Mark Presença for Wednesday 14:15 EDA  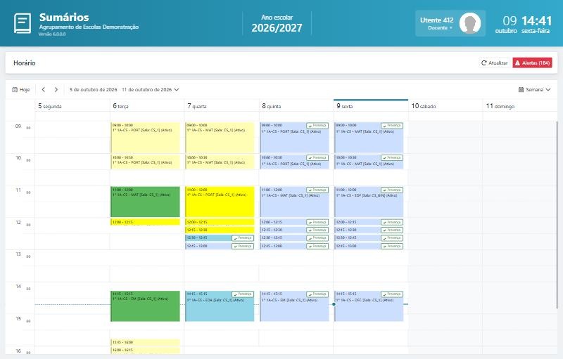243,294
